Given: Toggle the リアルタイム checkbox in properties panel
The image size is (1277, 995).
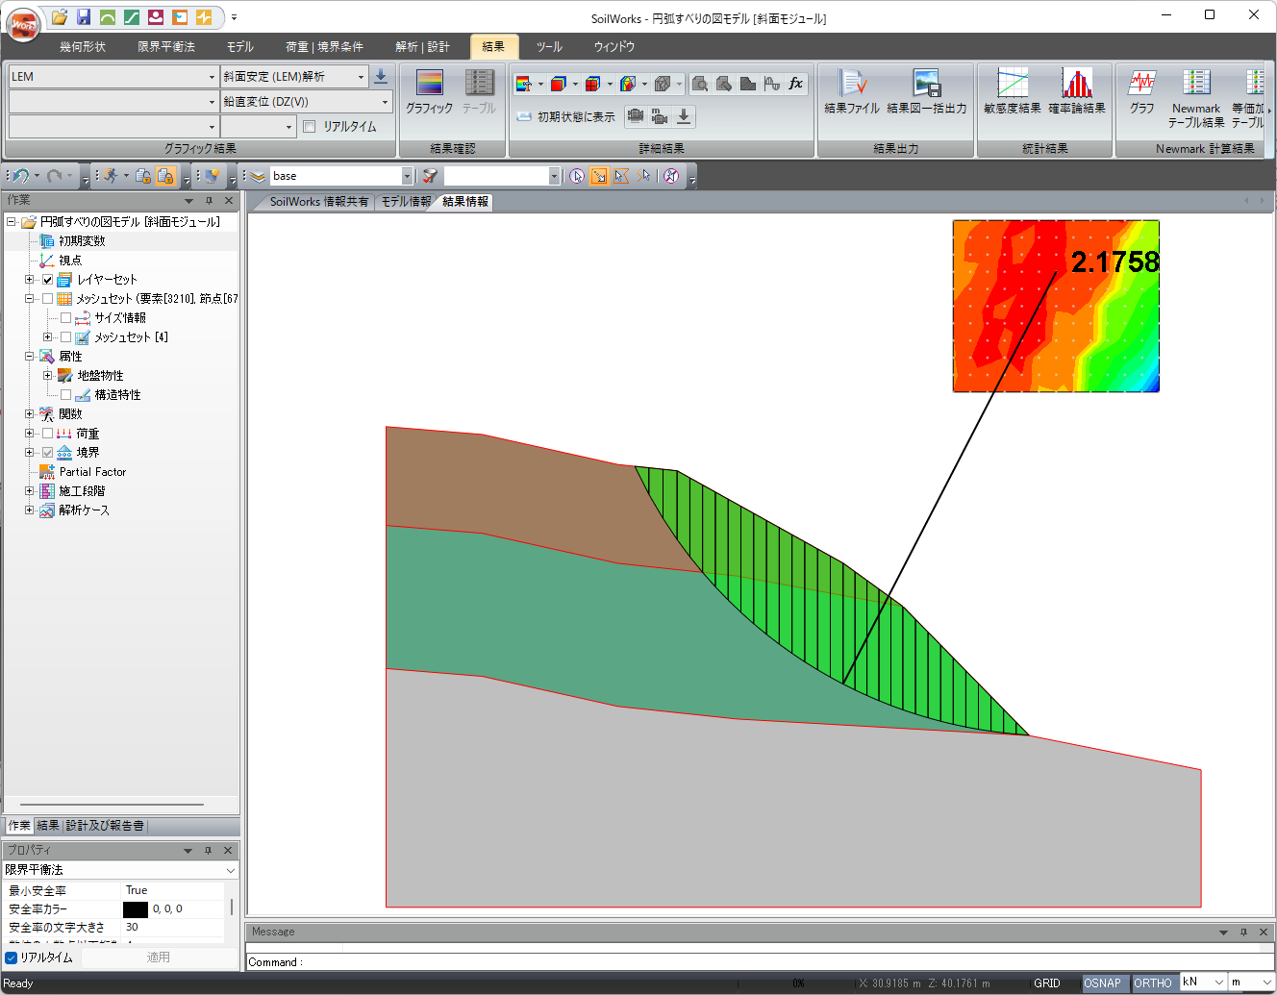Looking at the screenshot, I should click(x=12, y=958).
